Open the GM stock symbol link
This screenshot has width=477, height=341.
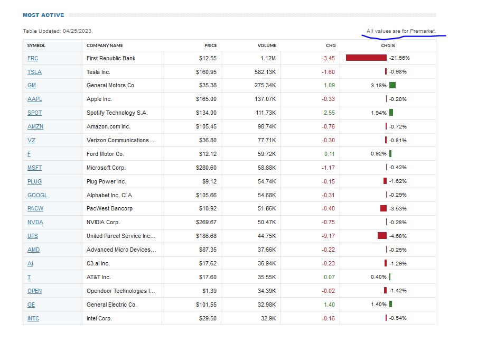point(31,86)
